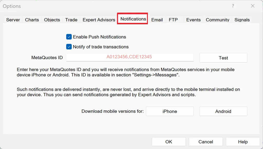Uncheck Notify of trade transactions

tap(69, 47)
